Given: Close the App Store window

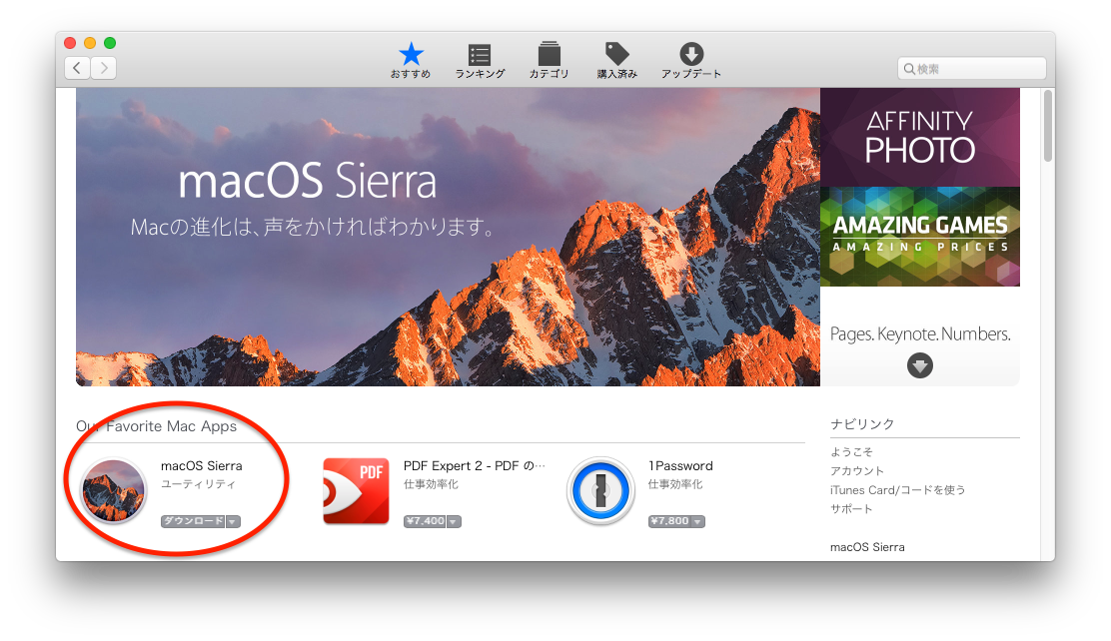Looking at the screenshot, I should tap(70, 43).
